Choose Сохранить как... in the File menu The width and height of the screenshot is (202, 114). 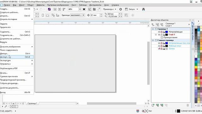point(17,35)
